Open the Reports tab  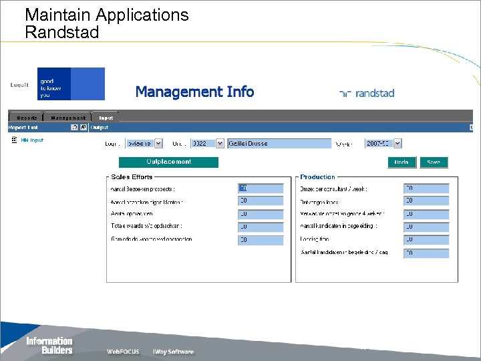tap(27, 118)
